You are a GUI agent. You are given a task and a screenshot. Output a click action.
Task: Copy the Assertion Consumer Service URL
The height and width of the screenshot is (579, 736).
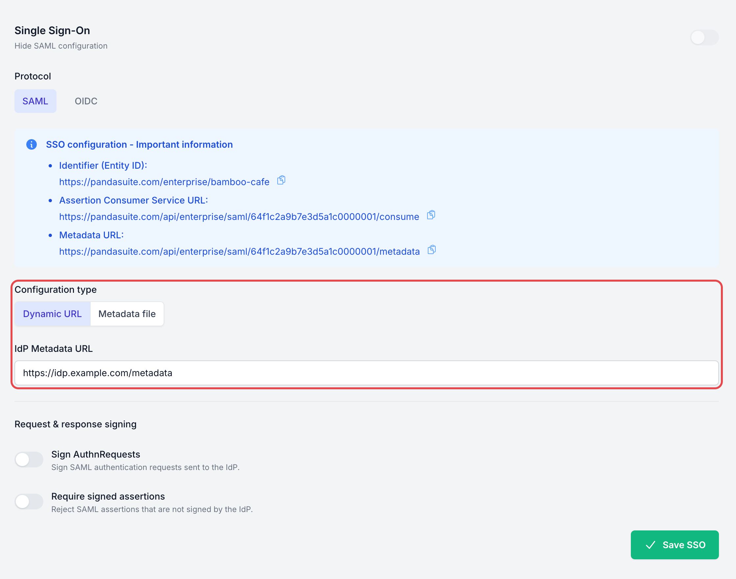(x=431, y=215)
